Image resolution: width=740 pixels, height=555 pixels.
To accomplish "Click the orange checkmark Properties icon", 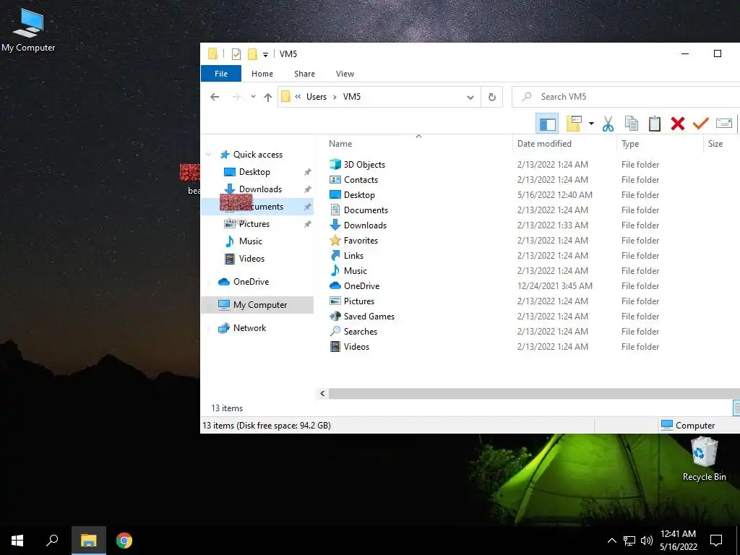I will pos(700,124).
